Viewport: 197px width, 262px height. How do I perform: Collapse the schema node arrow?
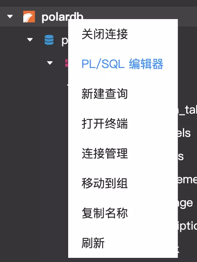click(50, 63)
